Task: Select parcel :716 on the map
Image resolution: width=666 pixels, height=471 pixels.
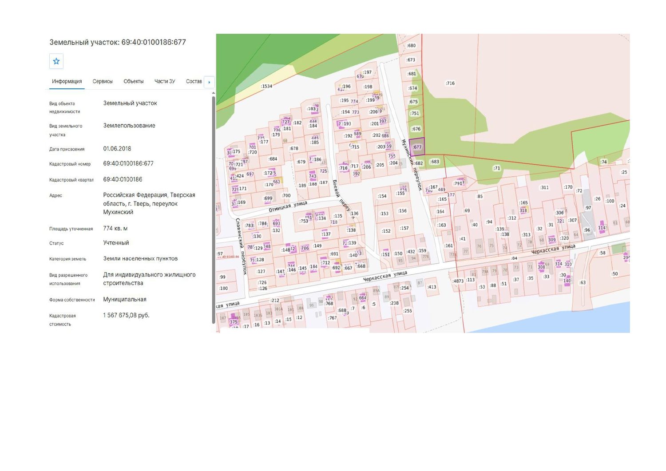Action: [450, 83]
